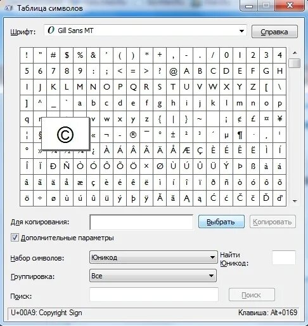Open Справка help button

(274, 32)
